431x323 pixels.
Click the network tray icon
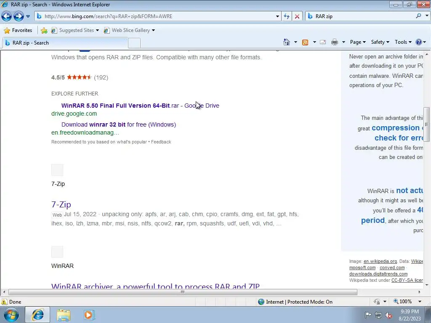click(x=378, y=315)
